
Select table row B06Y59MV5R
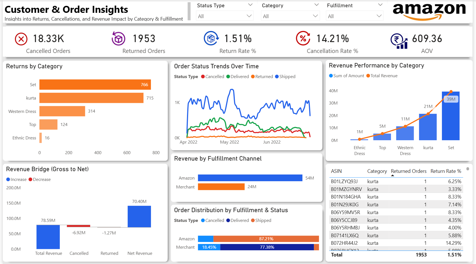pyautogui.click(x=396, y=212)
